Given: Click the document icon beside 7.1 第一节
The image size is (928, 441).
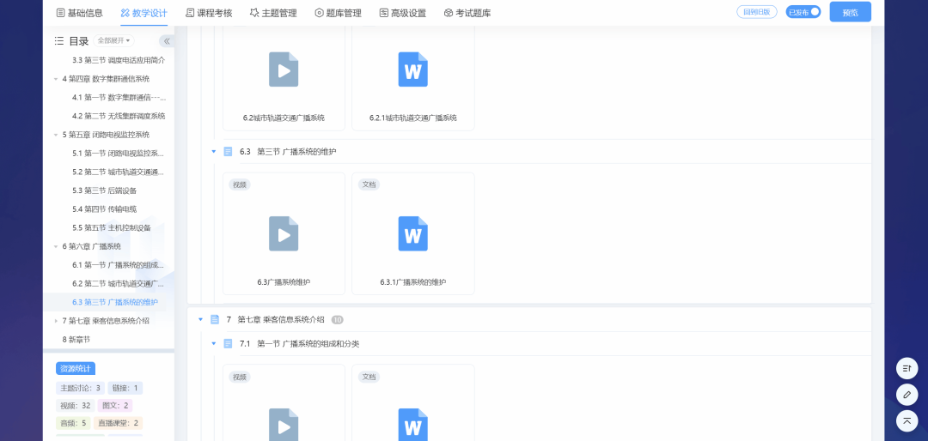Looking at the screenshot, I should 228,343.
